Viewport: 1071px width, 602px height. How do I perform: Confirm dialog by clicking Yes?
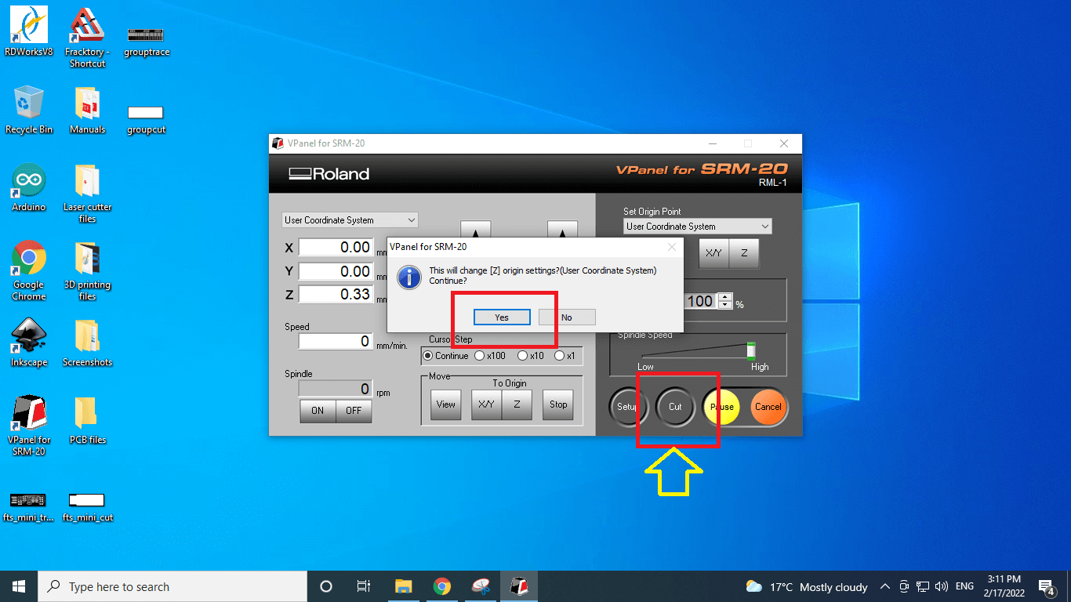(x=502, y=317)
